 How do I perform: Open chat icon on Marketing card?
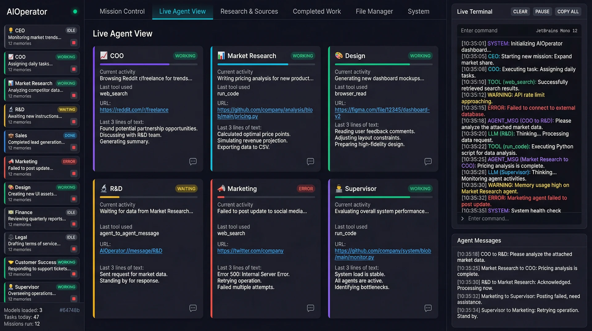[x=310, y=308]
